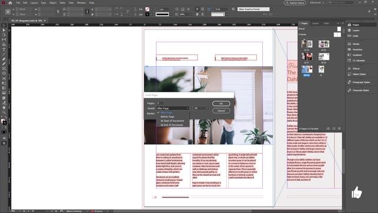Open the Paragraph Styles panel in dock
This screenshot has height=213, width=378.
(x=361, y=82)
